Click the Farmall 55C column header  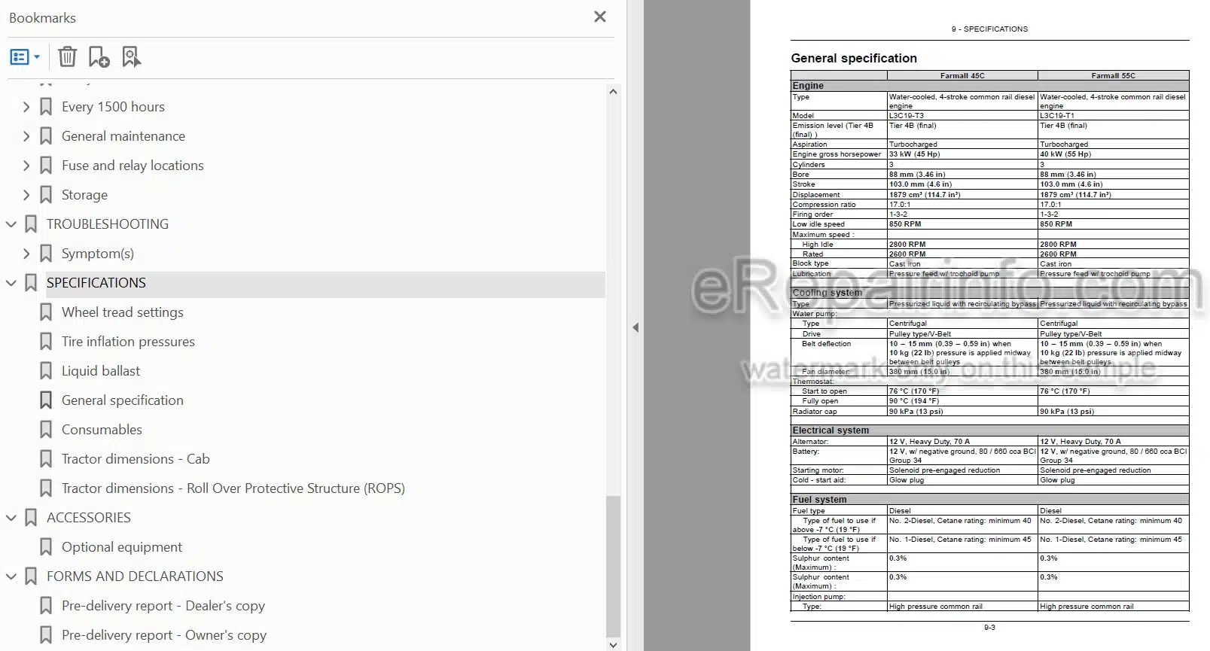pos(1113,75)
